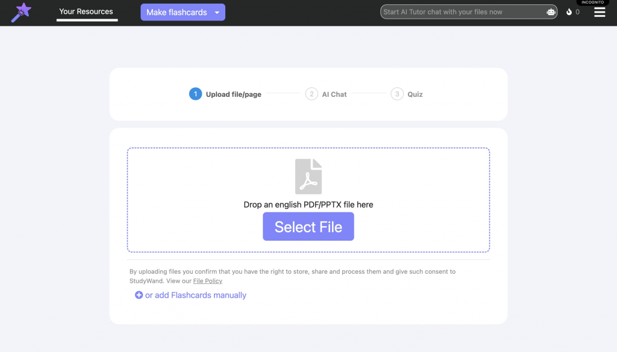Select step 1 Upload file/page
The image size is (617, 352).
[x=225, y=94]
